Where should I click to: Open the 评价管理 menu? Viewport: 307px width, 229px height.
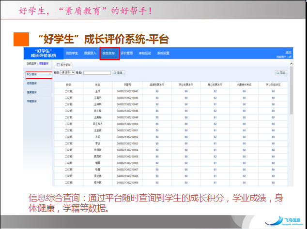click(x=126, y=53)
